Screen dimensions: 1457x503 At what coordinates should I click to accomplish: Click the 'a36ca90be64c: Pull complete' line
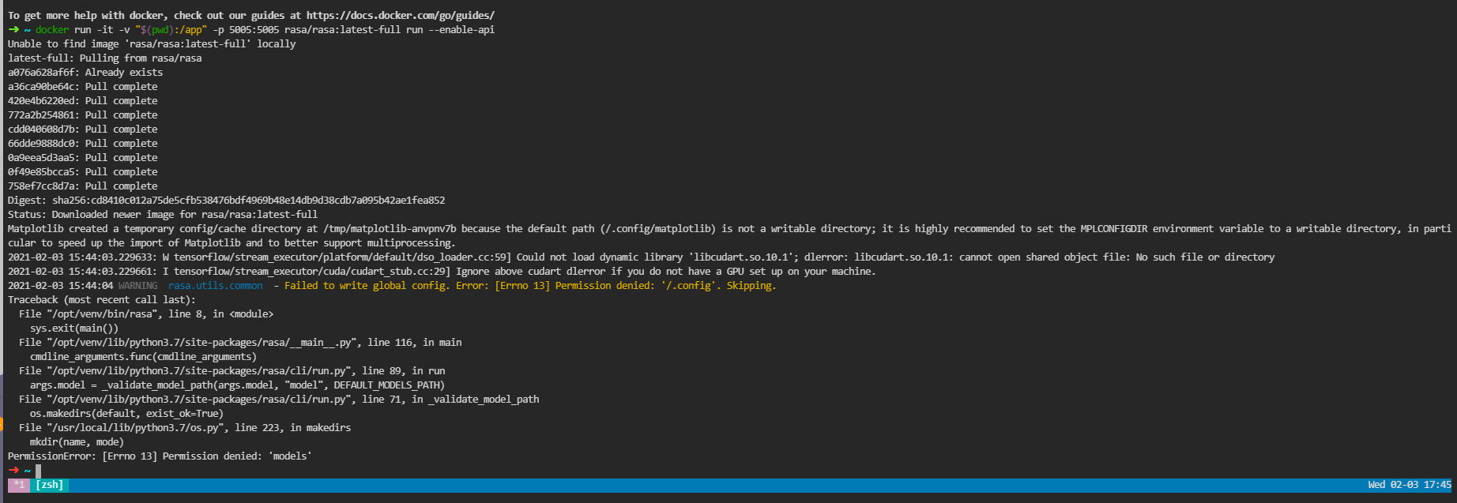(x=83, y=86)
